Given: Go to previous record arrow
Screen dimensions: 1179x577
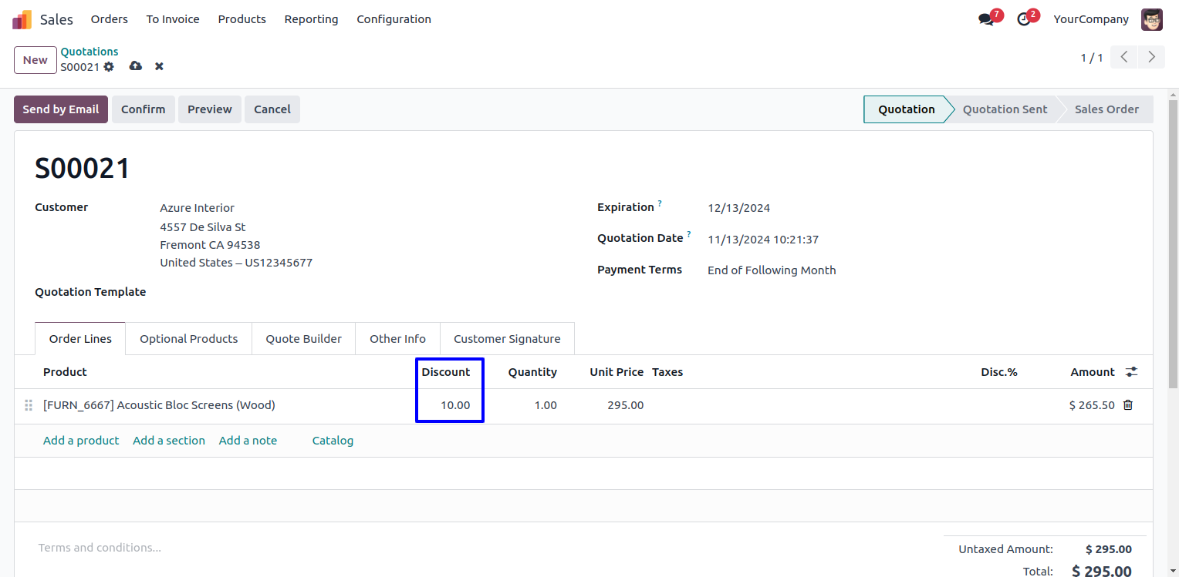Looking at the screenshot, I should [1124, 57].
